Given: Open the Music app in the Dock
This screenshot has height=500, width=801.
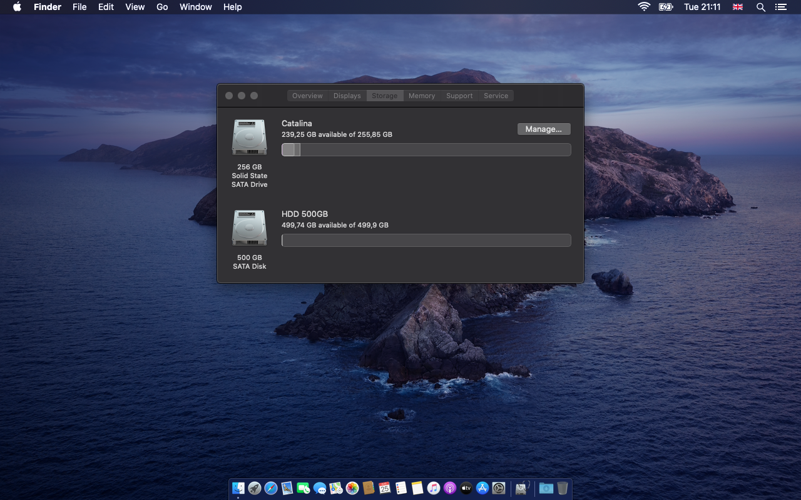Looking at the screenshot, I should 434,488.
